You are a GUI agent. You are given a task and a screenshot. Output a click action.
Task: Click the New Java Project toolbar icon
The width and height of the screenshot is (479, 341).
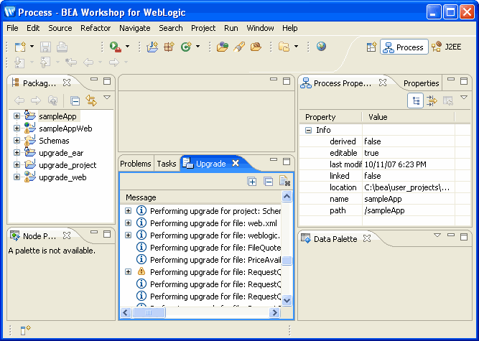tap(152, 47)
